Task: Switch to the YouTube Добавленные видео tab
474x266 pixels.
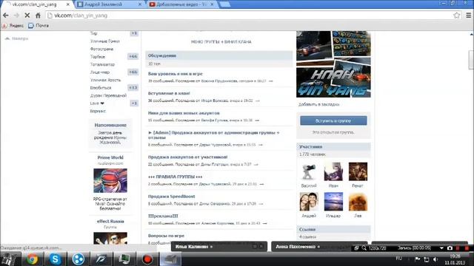Action: [182, 4]
